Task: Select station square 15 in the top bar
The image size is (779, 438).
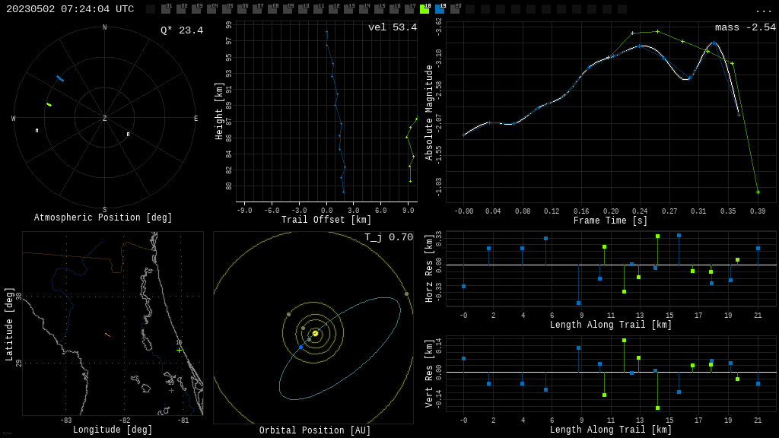Action: 379,9
